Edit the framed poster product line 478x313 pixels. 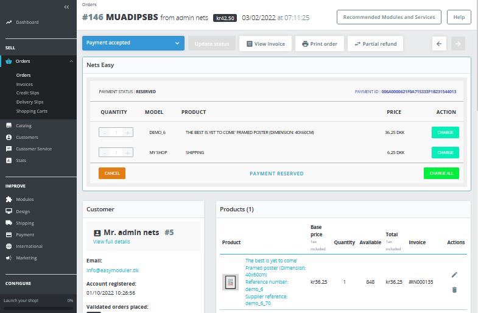[x=454, y=275]
